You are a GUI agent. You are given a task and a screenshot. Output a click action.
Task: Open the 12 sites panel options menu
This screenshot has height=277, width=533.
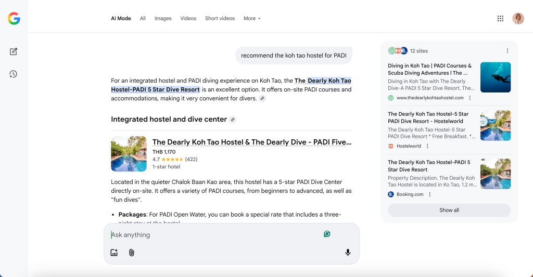click(x=507, y=51)
